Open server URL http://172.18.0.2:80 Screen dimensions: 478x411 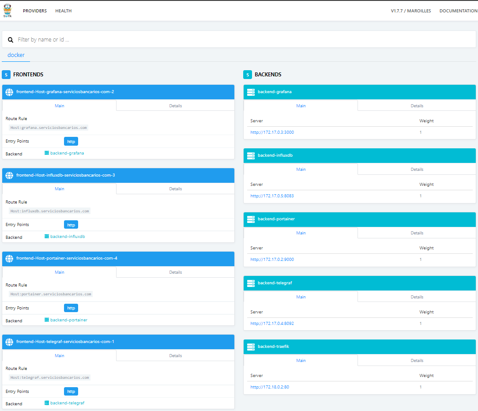tap(270, 387)
